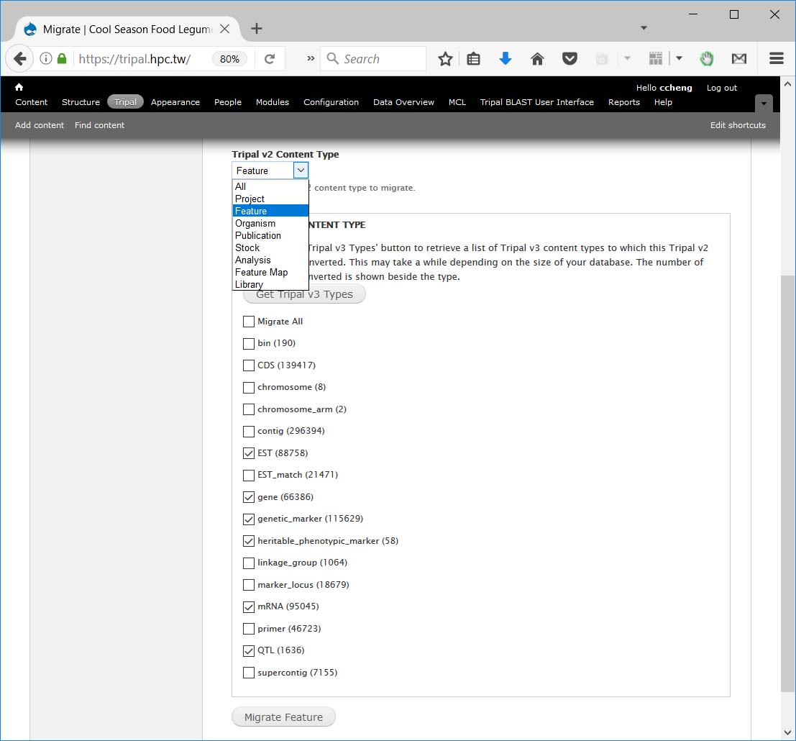Click the Pocket save icon
Viewport: 796px width, 741px height.
[569, 59]
